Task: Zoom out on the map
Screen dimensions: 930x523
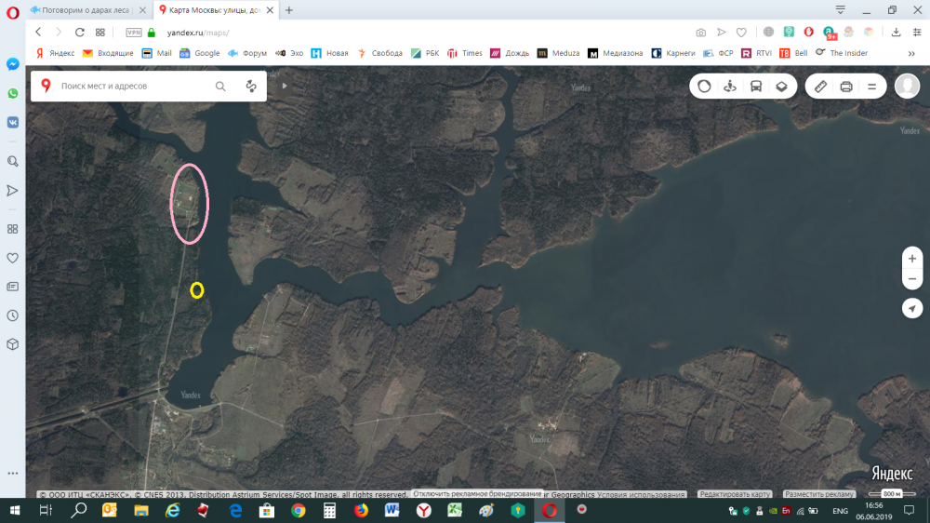Action: (912, 279)
